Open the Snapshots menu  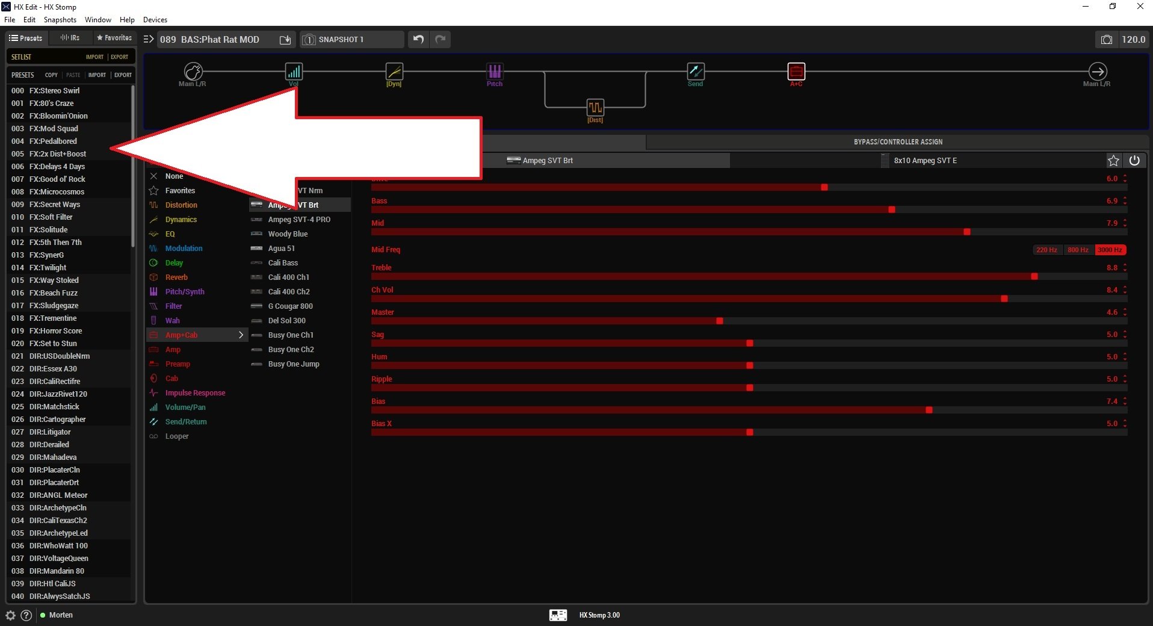(60, 20)
